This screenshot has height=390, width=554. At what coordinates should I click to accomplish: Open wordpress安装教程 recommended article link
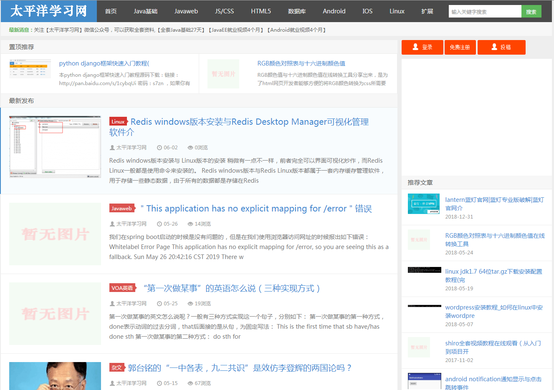[493, 311]
